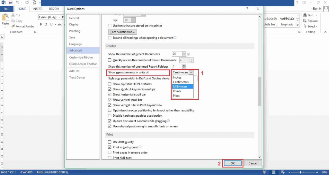Click the Read Mode view icon in status bar

click(x=264, y=172)
